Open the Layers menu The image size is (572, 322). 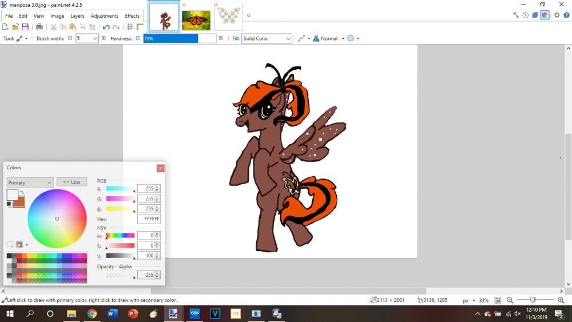click(77, 15)
